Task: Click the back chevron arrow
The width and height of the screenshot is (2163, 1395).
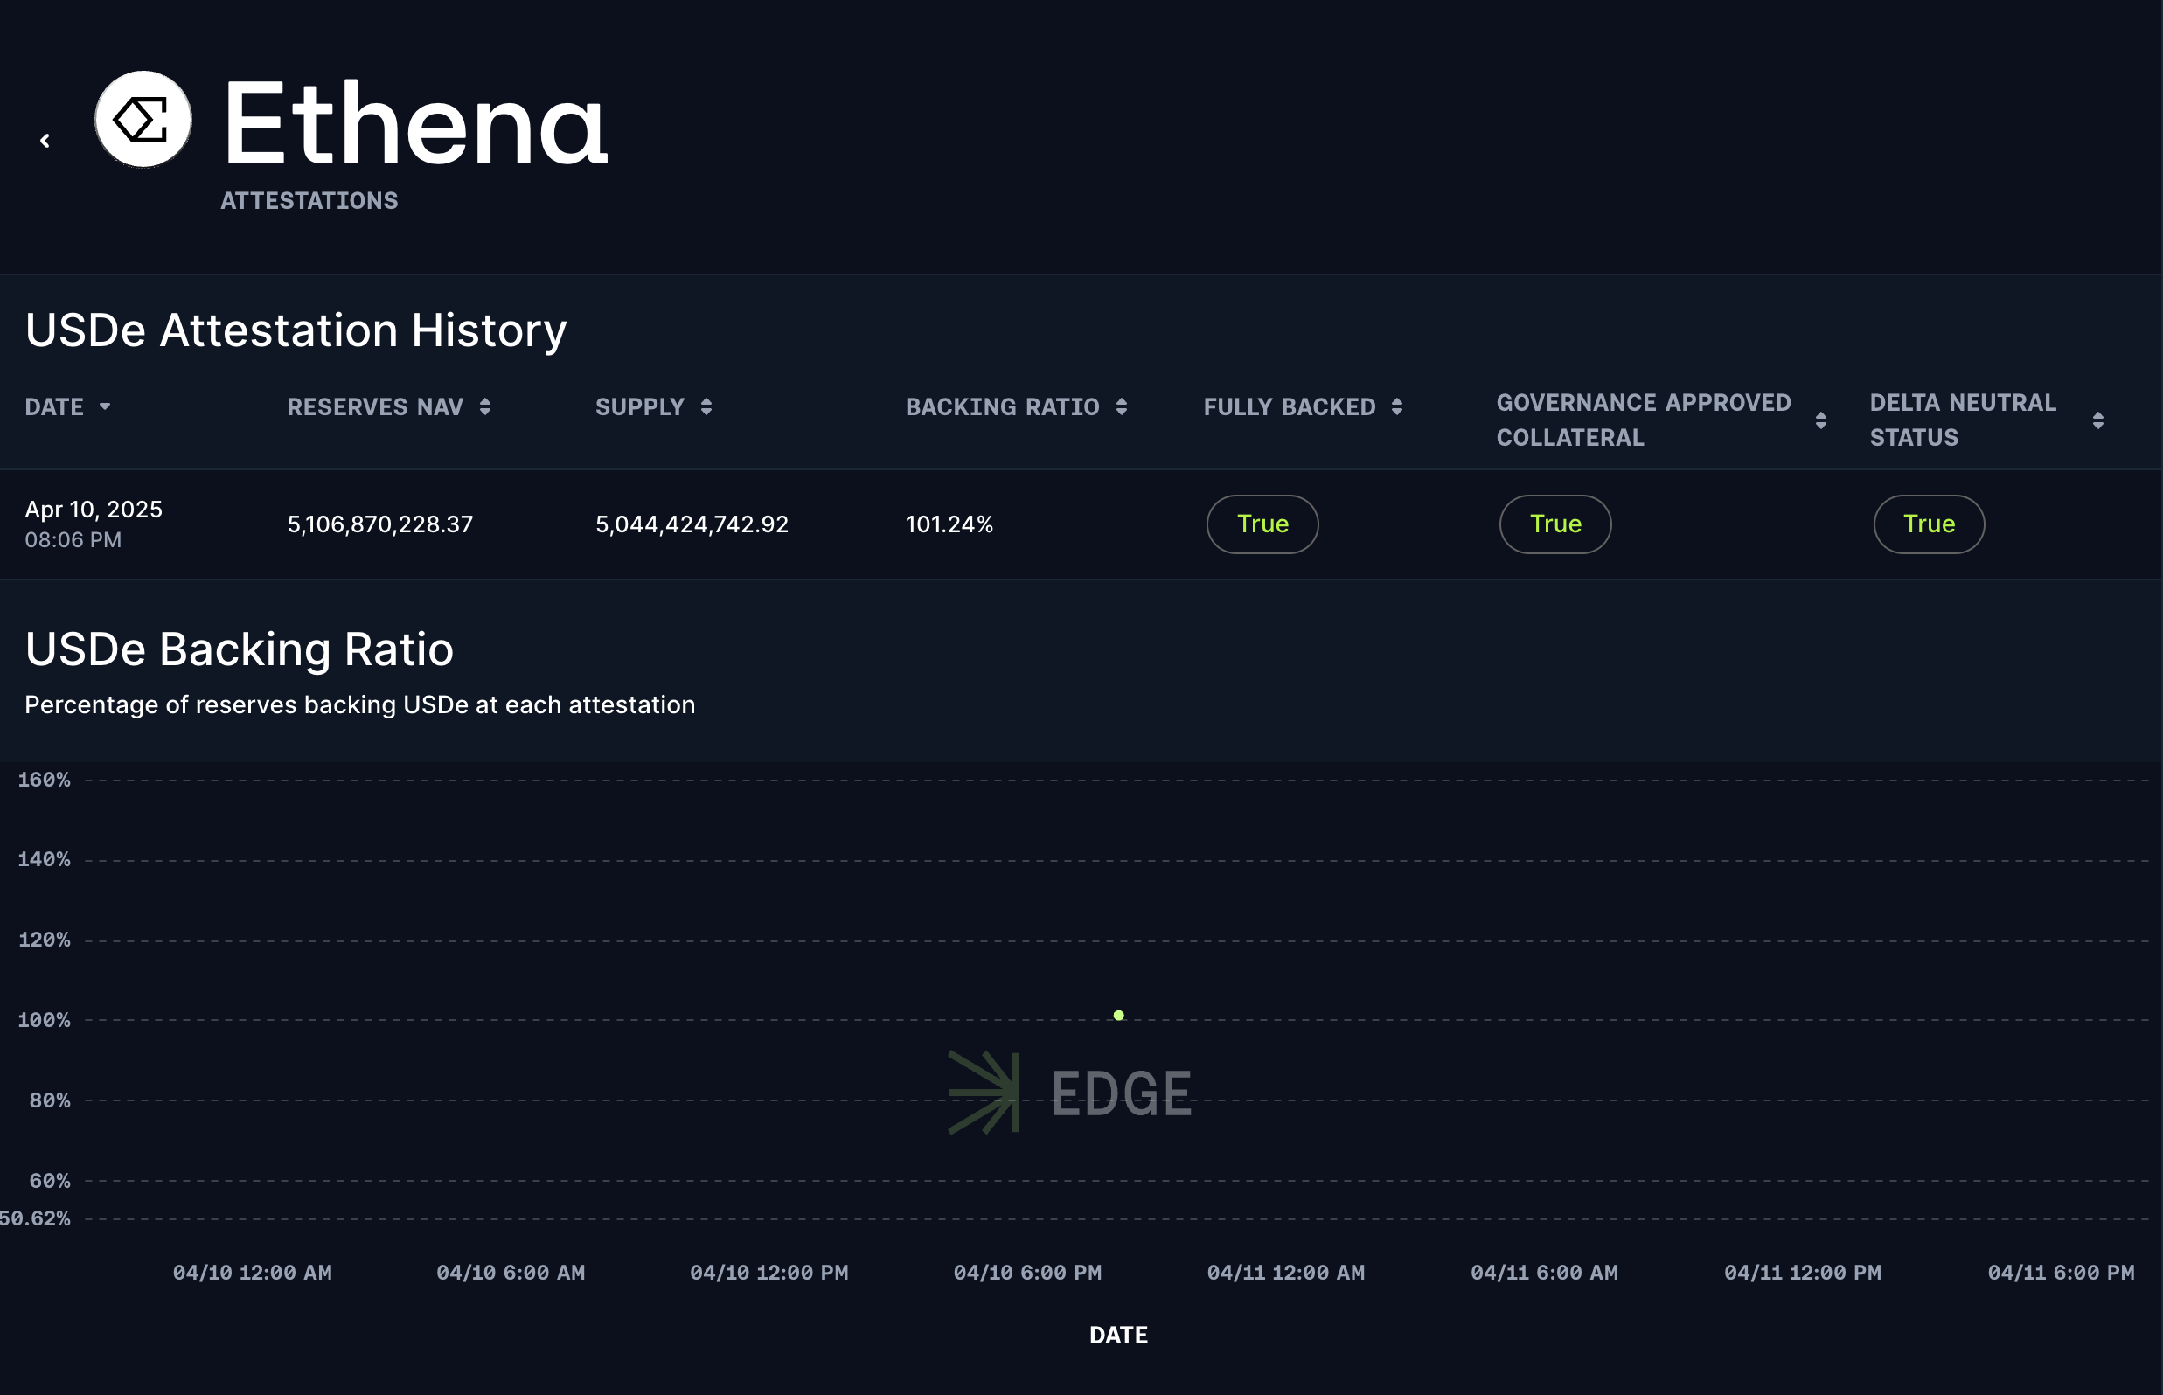Action: pos(45,141)
